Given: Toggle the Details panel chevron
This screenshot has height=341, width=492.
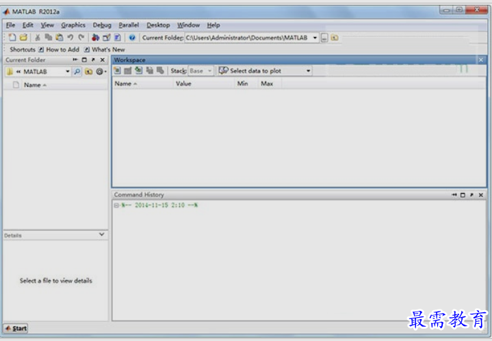Looking at the screenshot, I should (102, 234).
